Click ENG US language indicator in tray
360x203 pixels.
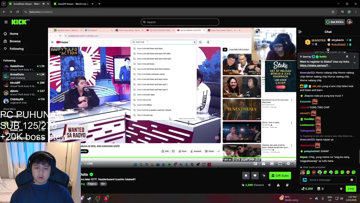coord(330,198)
